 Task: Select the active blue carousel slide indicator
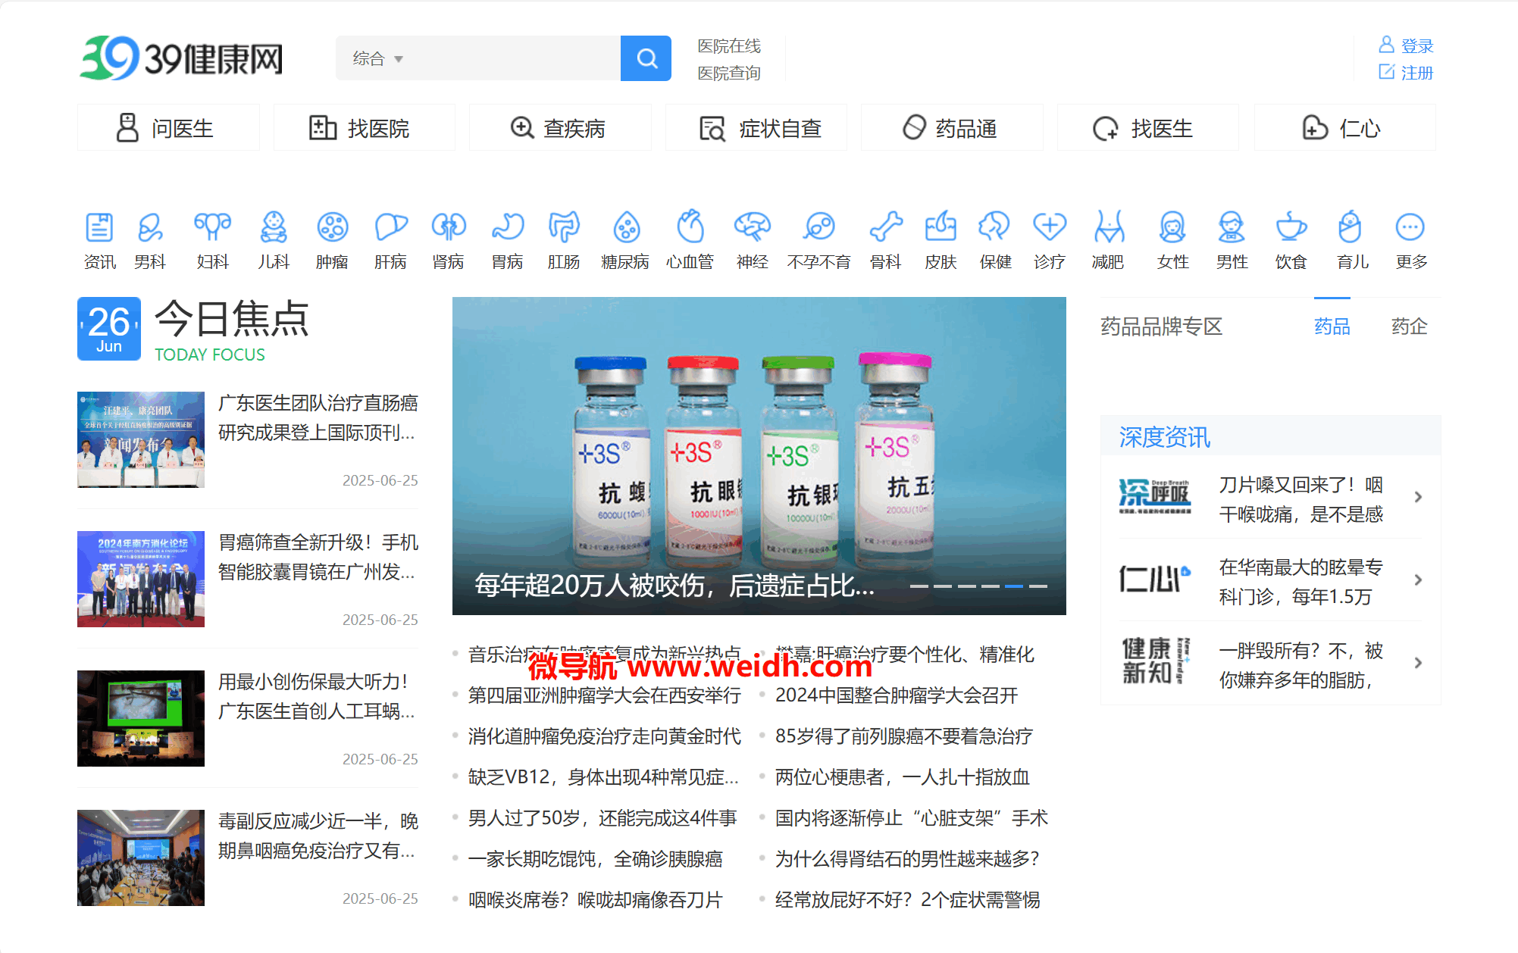tap(1014, 586)
